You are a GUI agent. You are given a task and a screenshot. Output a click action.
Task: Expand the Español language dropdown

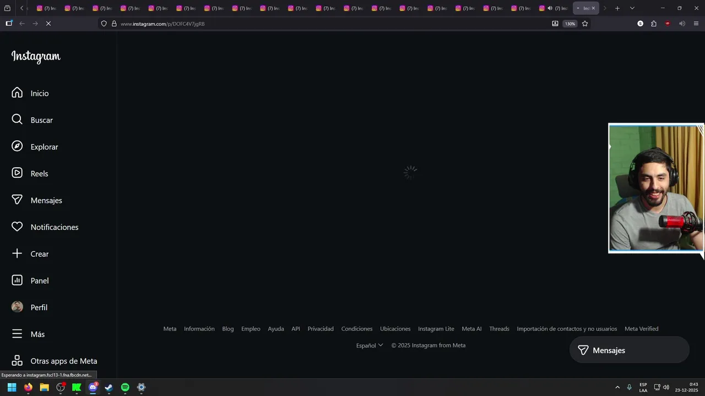[x=370, y=345]
